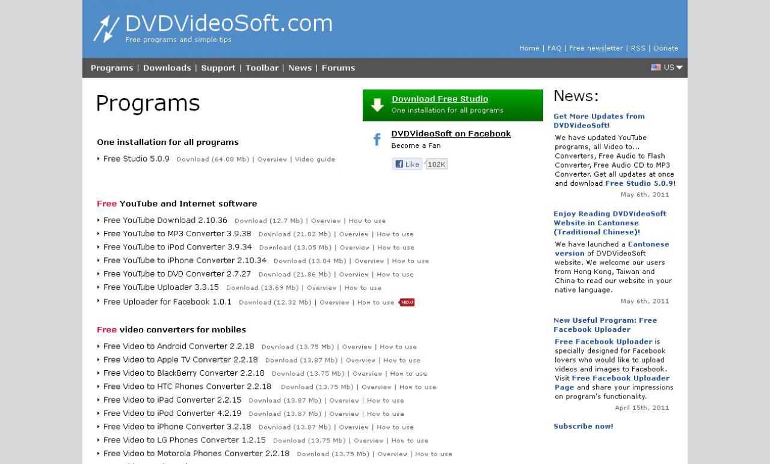Open How to use for YouTube to MP3
This screenshot has width=770, height=464.
point(395,234)
